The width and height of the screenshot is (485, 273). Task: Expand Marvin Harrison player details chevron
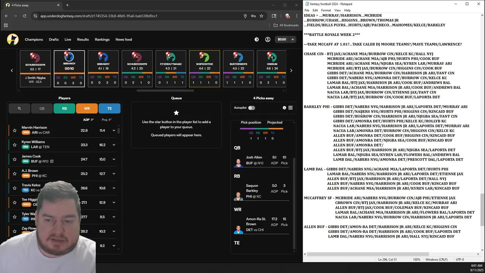coord(114,130)
